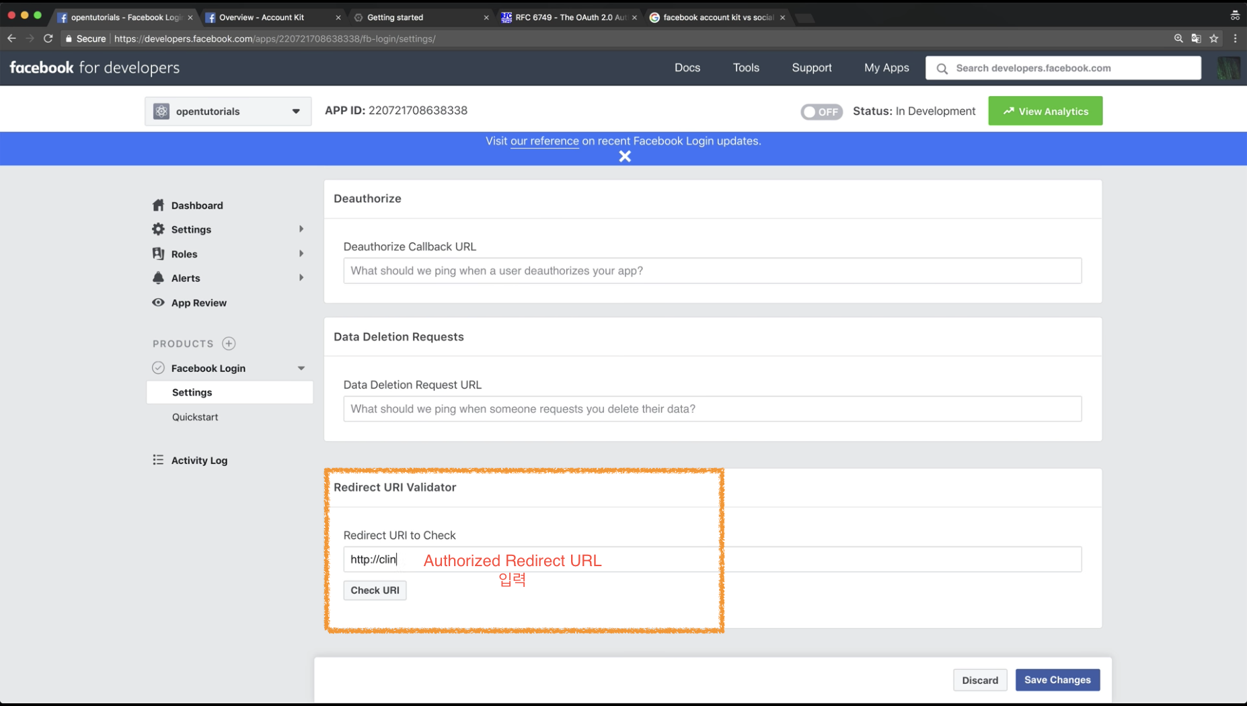Image resolution: width=1247 pixels, height=706 pixels.
Task: Expand the Settings submenu arrow
Action: 301,229
